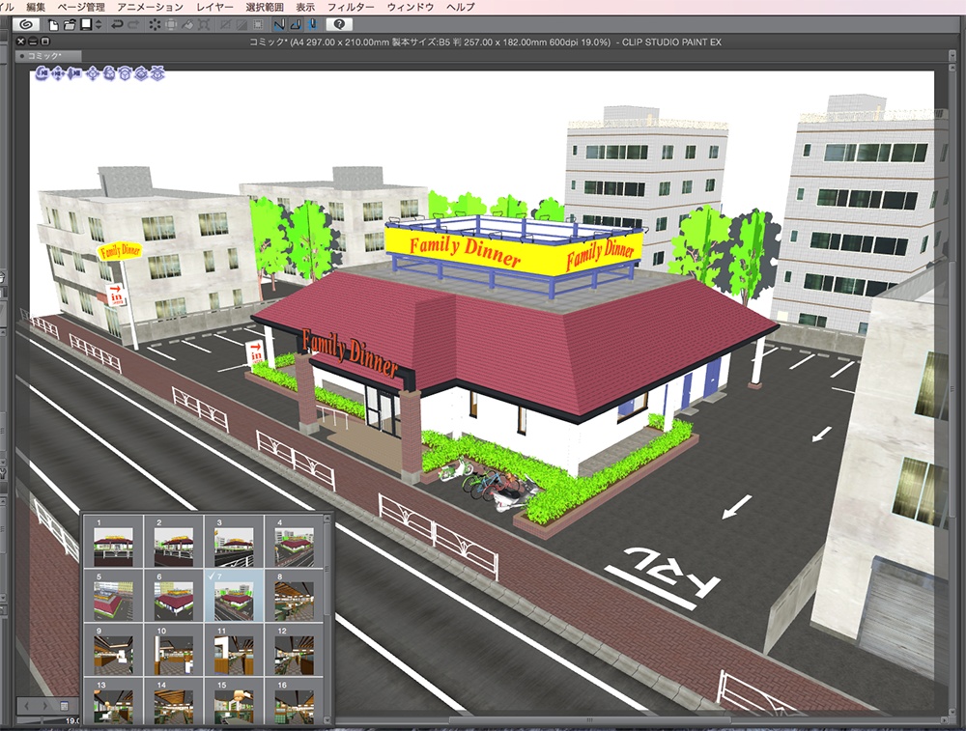Image resolution: width=966 pixels, height=731 pixels.
Task: Open the 選択範囲 menu
Action: 265,7
